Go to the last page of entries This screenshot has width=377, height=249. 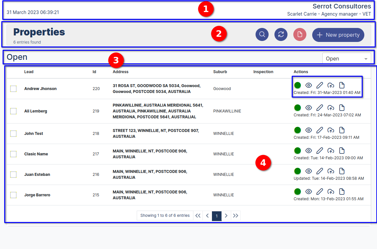(x=236, y=216)
